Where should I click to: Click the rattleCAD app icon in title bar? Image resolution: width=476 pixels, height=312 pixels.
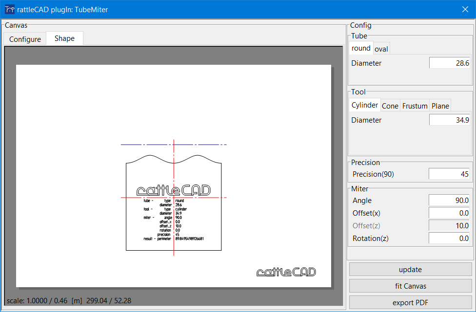(x=10, y=9)
